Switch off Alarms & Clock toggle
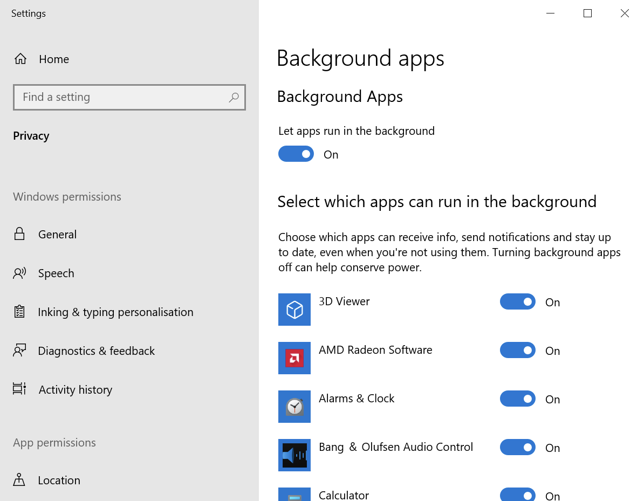This screenshot has height=501, width=644. point(517,399)
